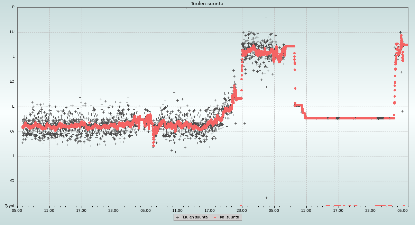Select the 'I' direction label on the y-axis
This screenshot has height=225, width=415.
tap(14, 156)
